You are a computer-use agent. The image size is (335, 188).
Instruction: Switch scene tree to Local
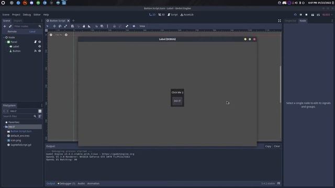32,31
